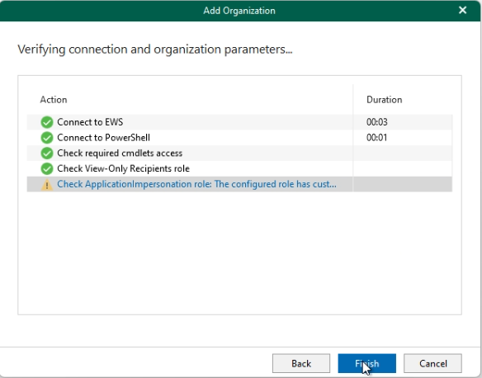Viewport: 482px width, 378px height.
Task: Select the Check required cmdlets access text
Action: click(x=120, y=153)
